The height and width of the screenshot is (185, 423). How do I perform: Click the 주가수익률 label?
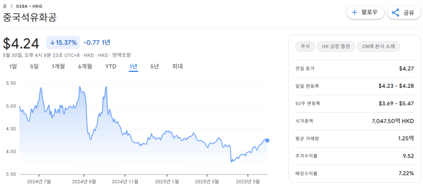coord(306,156)
